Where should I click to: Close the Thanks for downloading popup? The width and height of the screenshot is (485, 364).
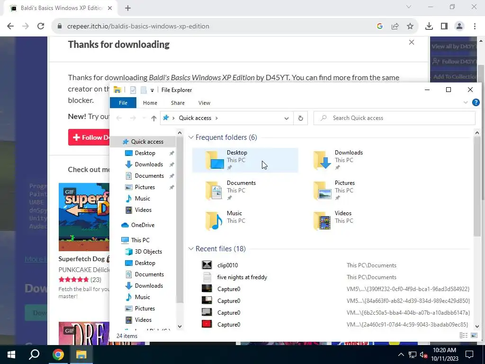coord(412,42)
